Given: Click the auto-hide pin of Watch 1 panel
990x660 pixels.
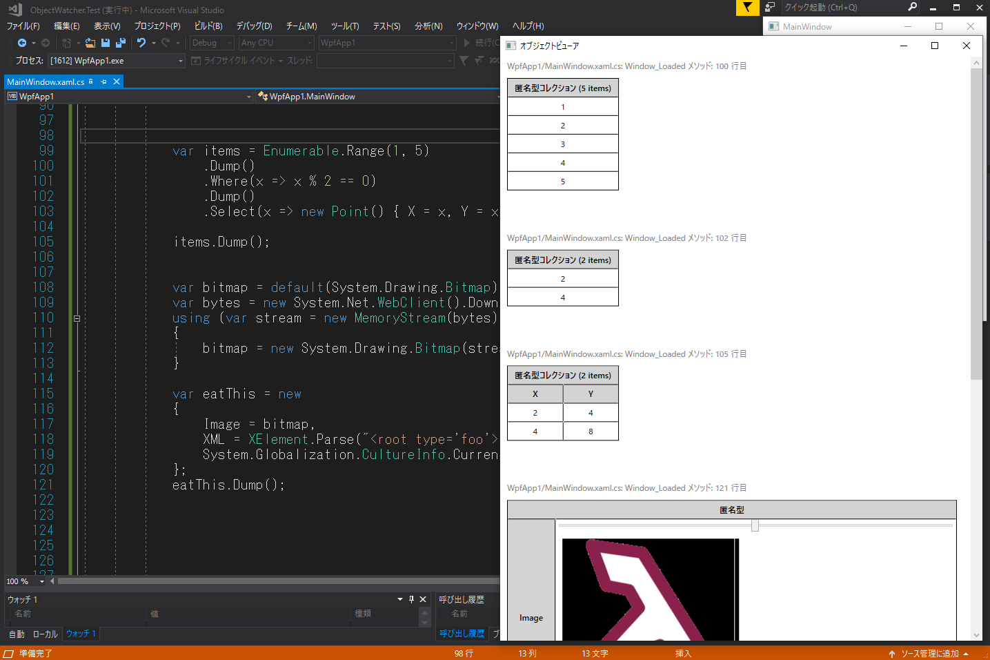Looking at the screenshot, I should 411,599.
